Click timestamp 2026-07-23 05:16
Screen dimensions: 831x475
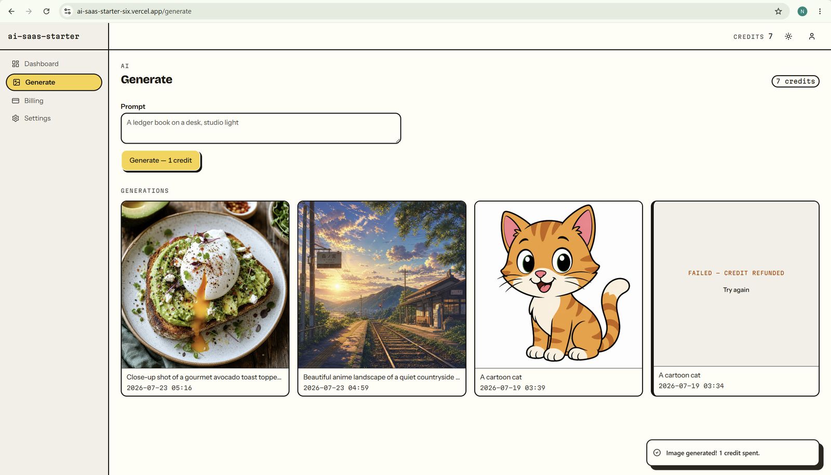159,388
